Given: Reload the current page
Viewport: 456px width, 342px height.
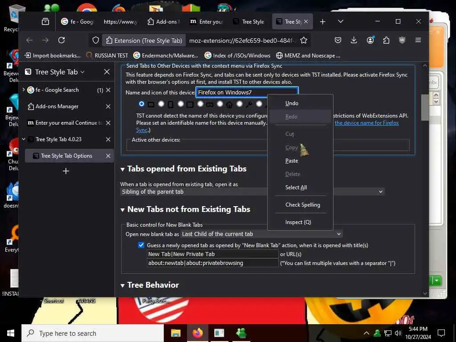Looking at the screenshot, I should [61, 40].
